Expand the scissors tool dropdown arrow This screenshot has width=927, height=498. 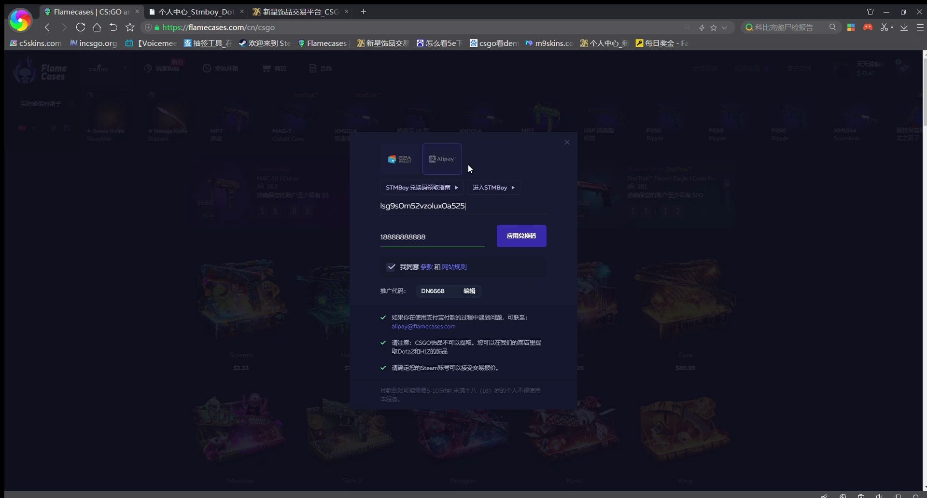[x=892, y=28]
